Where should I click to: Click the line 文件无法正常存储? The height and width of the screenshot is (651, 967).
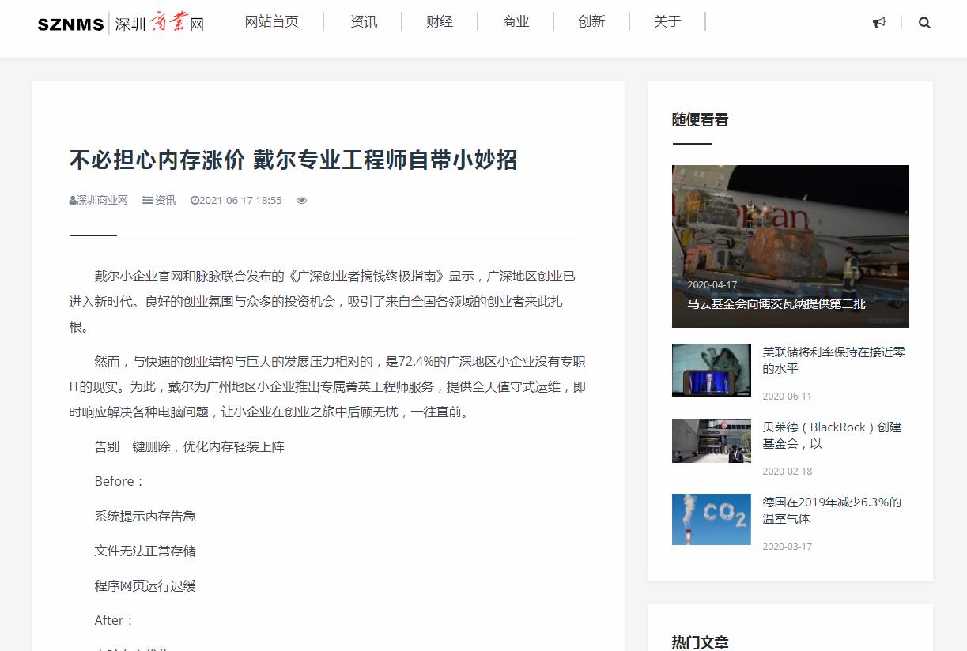point(145,551)
